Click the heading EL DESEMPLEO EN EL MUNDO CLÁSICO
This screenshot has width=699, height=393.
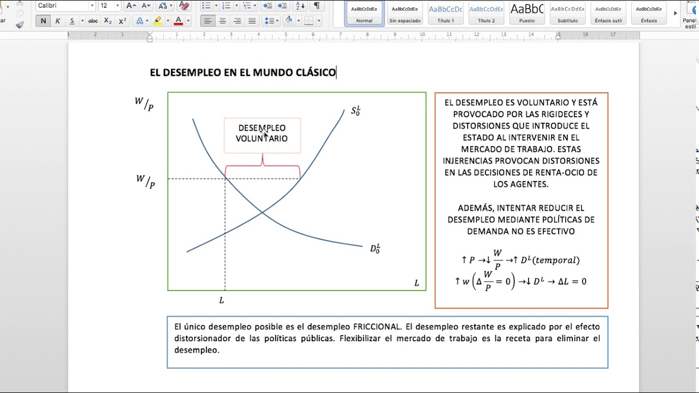[x=243, y=73]
